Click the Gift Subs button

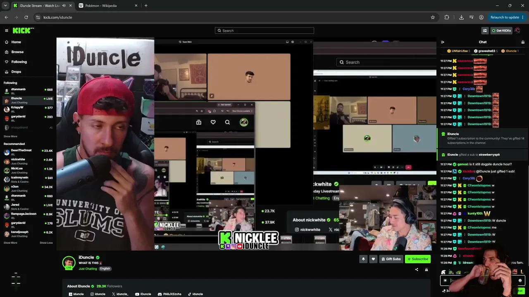pyautogui.click(x=391, y=259)
